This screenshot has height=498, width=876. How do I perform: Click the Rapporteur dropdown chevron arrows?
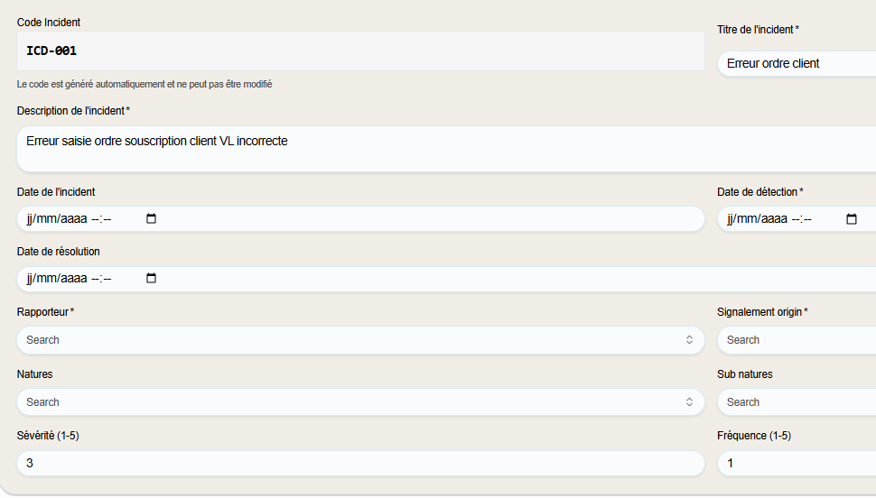689,340
